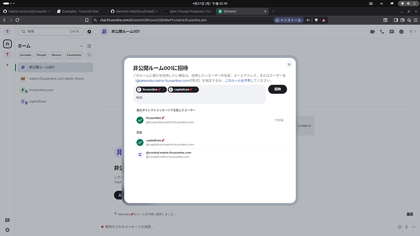Viewport: 420px width, 236px height.
Task: Remove capitalfuse pill from invite list
Action: pyautogui.click(x=196, y=89)
